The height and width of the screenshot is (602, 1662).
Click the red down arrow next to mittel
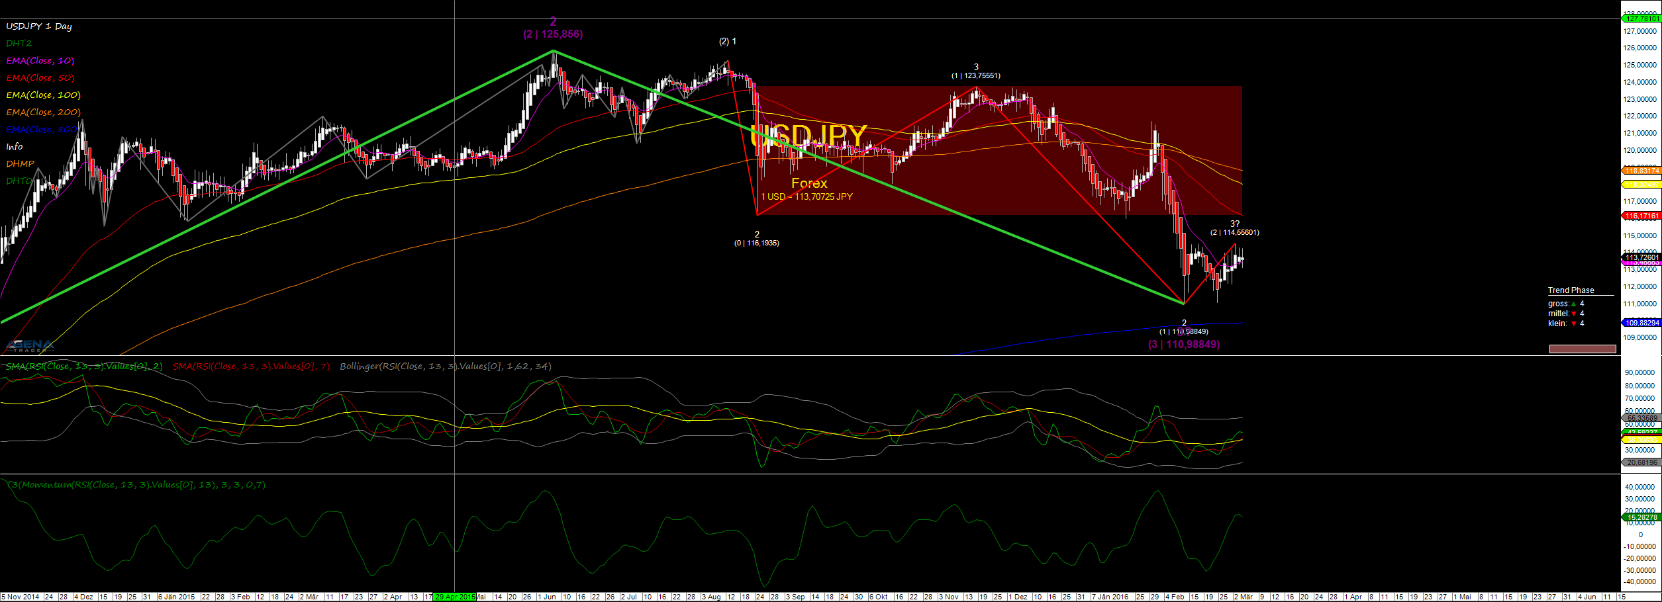click(1573, 314)
